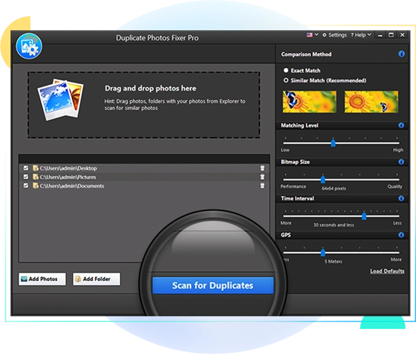The width and height of the screenshot is (416, 359).
Task: Click the Bitmap Size slider handle
Action: 323,180
